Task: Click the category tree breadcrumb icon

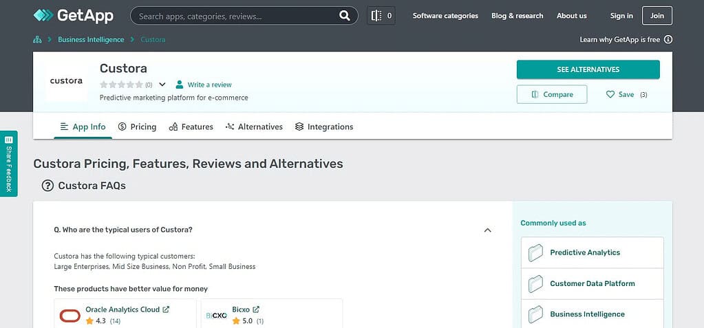Action: tap(37, 39)
